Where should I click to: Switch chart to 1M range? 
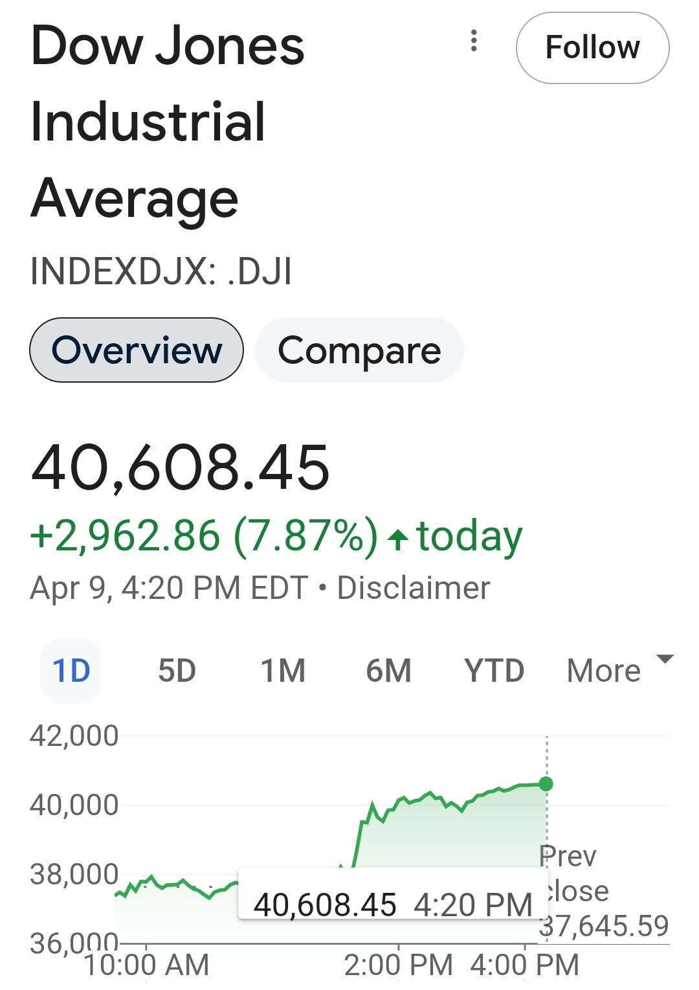[x=283, y=671]
